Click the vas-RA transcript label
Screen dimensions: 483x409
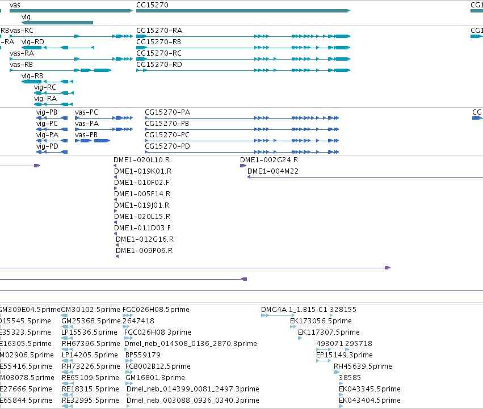[x=22, y=53]
